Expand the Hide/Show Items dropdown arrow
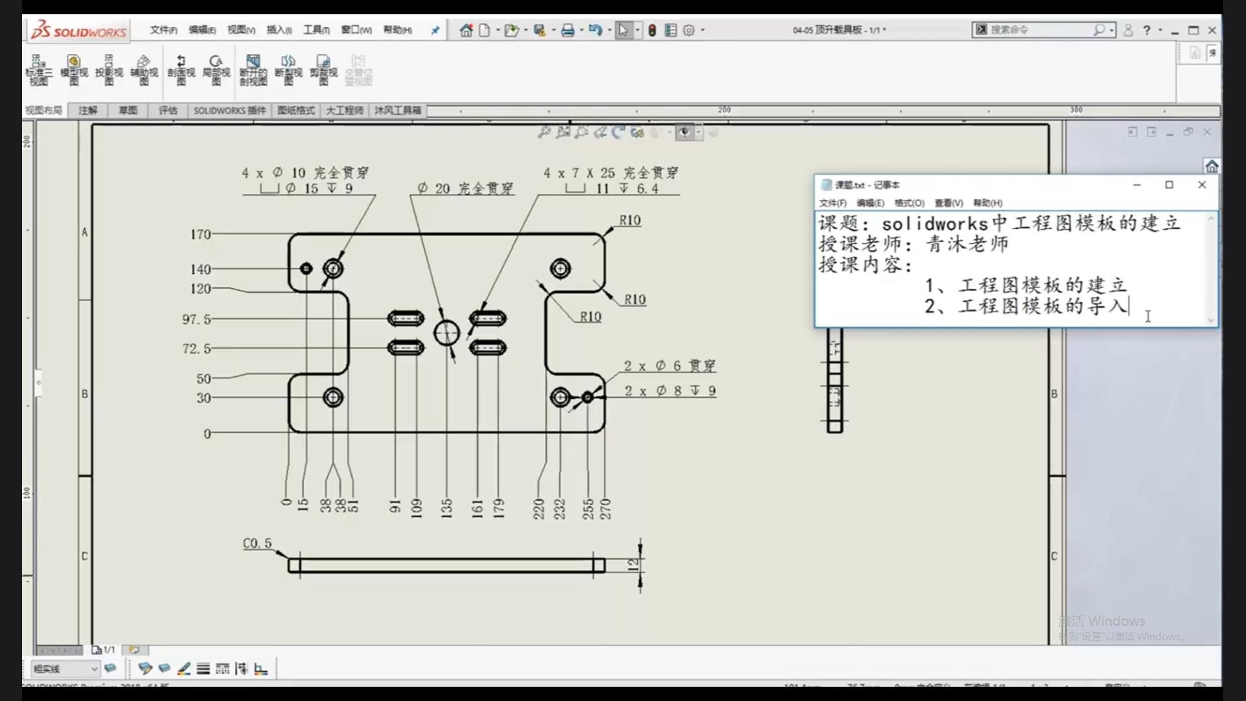Viewport: 1246px width, 701px height. (x=698, y=132)
